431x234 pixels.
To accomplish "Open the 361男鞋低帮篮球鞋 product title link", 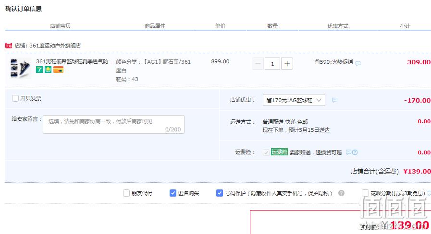I will 74,61.
